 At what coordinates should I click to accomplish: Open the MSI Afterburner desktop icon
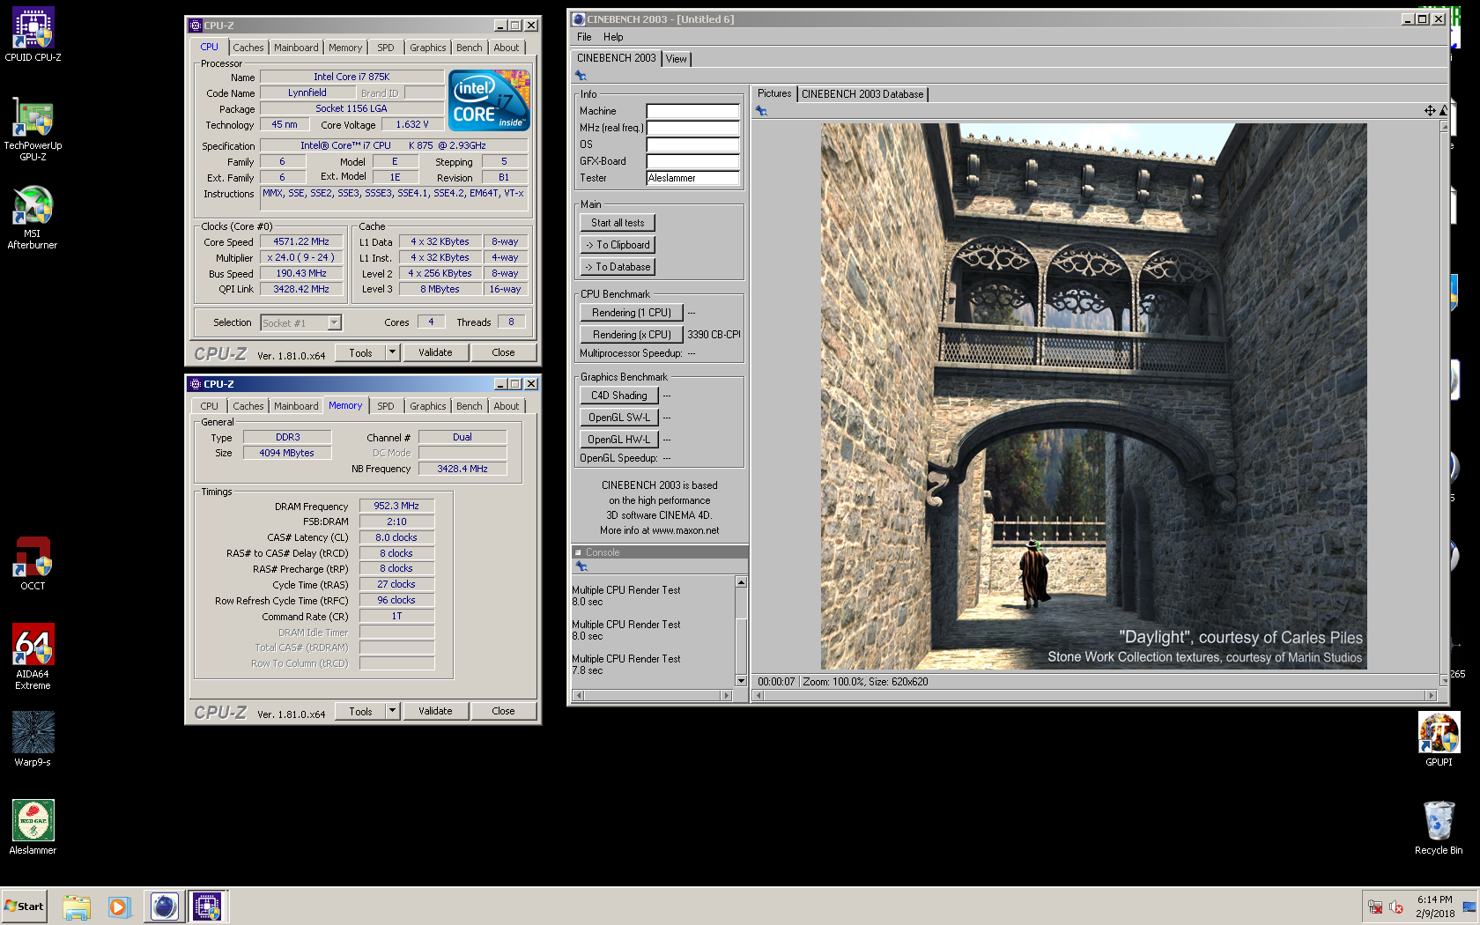coord(33,217)
